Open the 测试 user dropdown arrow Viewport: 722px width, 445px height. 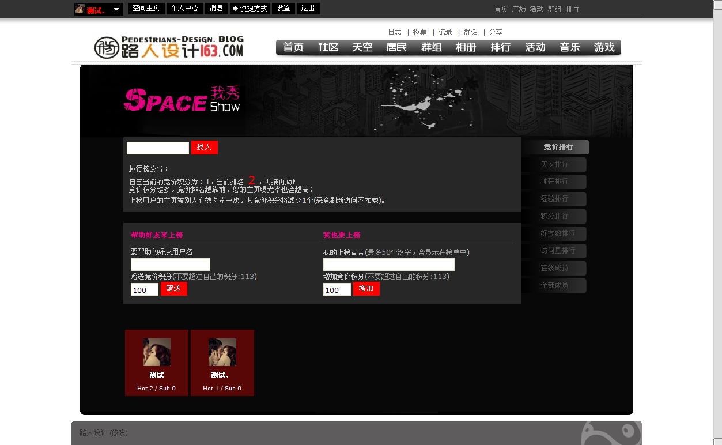[x=116, y=9]
